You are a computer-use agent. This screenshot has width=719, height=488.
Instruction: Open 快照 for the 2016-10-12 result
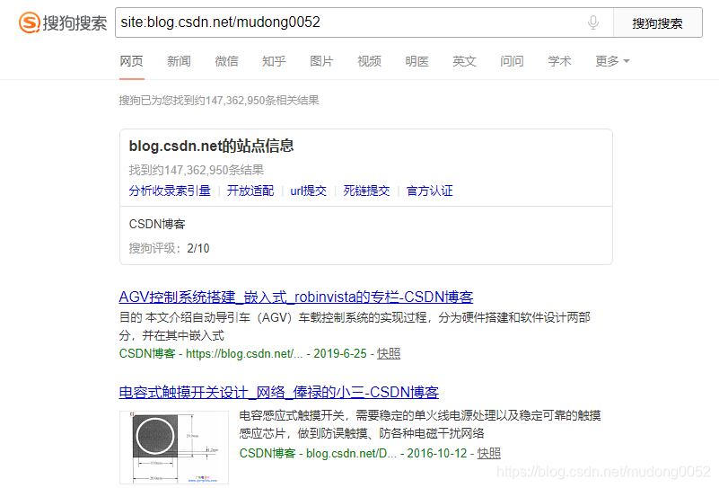click(x=489, y=453)
